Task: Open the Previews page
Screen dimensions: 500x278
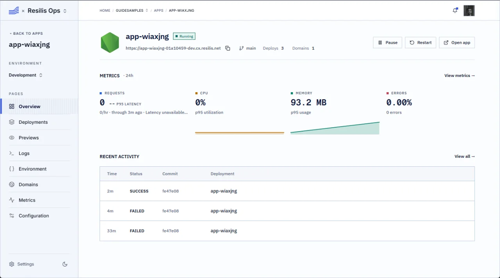Action: [39, 137]
